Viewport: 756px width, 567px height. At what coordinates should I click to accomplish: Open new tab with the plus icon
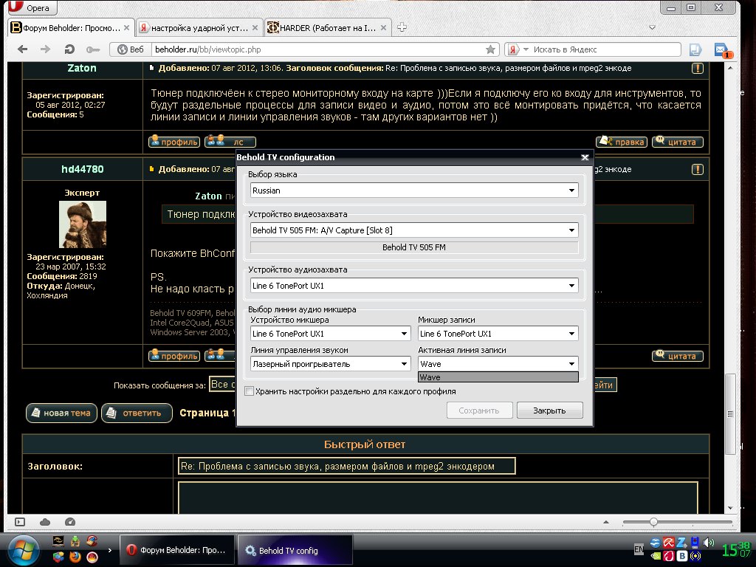(402, 27)
